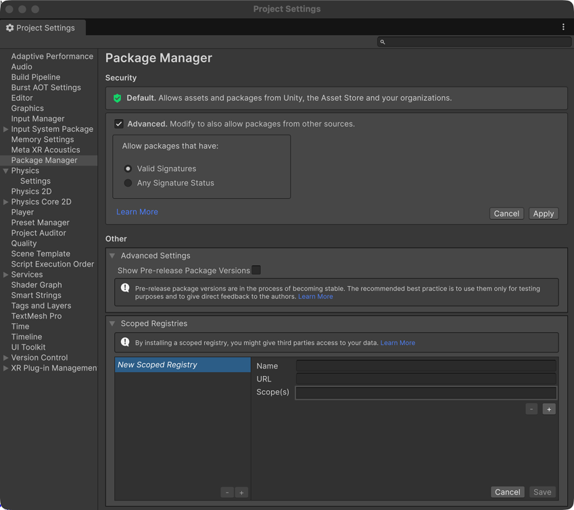Open Tags and Layers settings
574x510 pixels.
click(x=41, y=306)
